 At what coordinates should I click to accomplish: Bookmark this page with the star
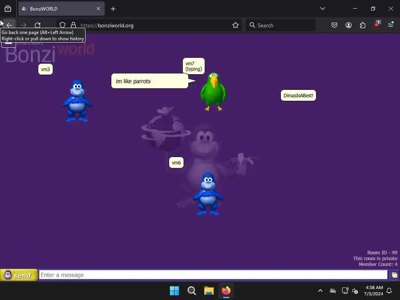coord(236,25)
